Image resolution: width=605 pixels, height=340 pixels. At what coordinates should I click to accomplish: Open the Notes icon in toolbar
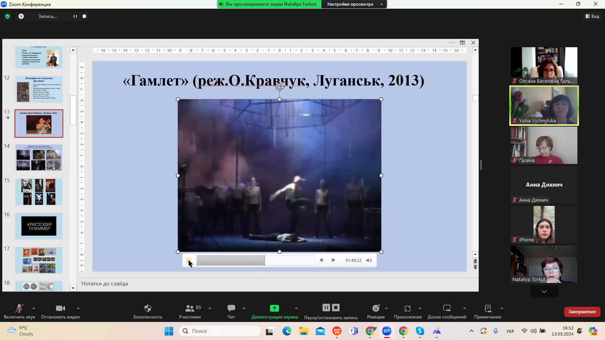pos(487,308)
